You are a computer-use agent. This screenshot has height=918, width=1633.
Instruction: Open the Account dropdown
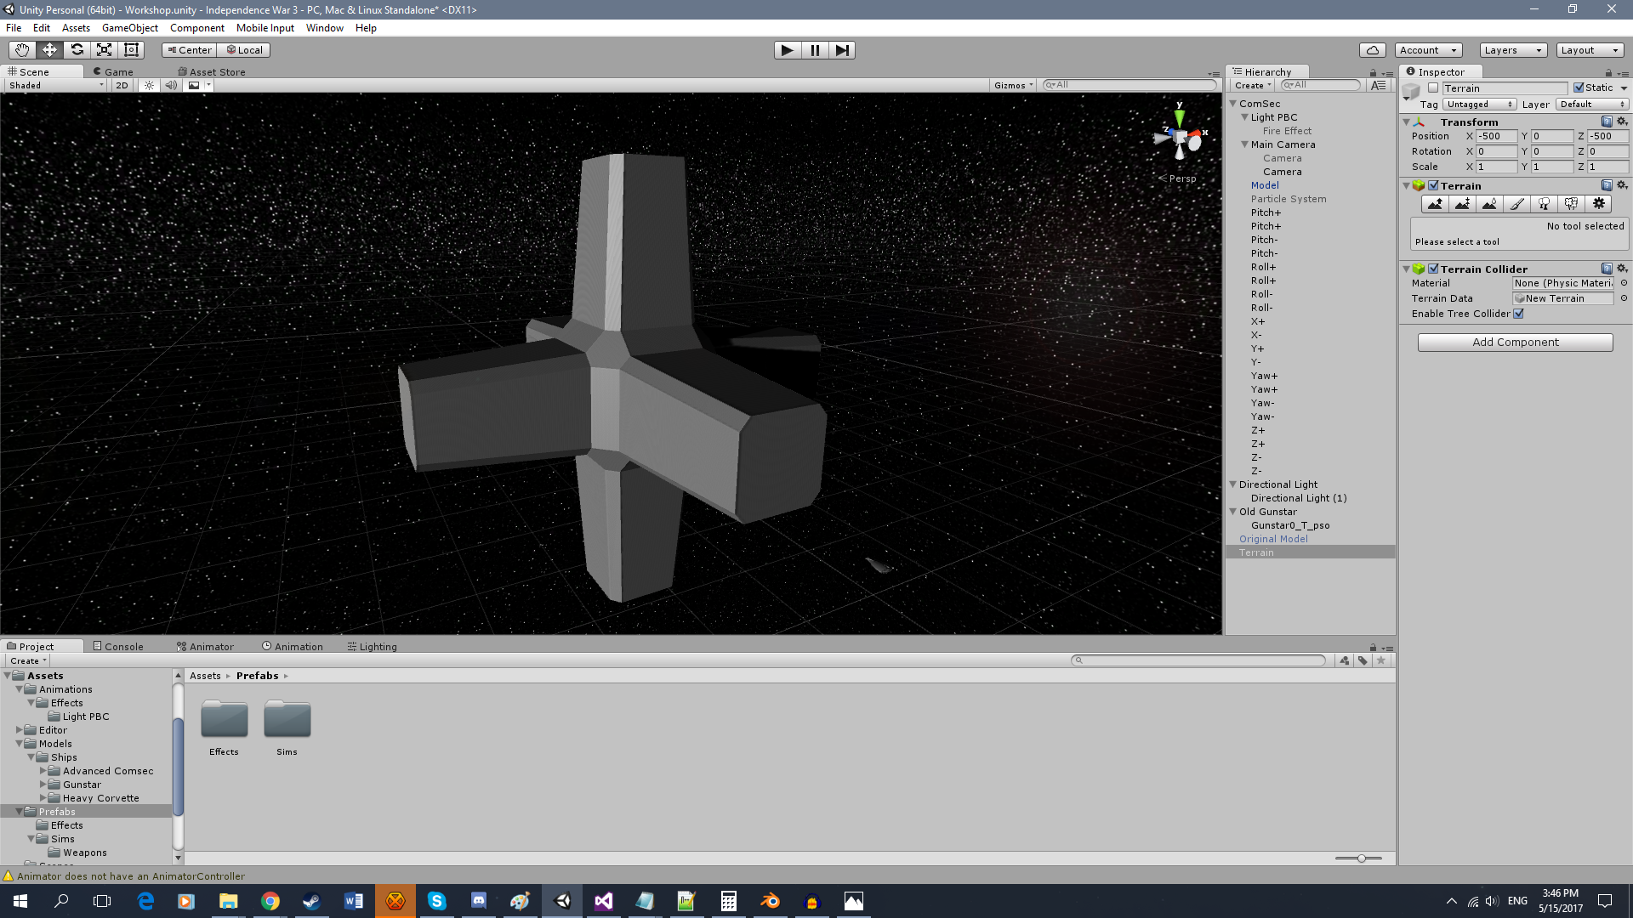pyautogui.click(x=1429, y=50)
